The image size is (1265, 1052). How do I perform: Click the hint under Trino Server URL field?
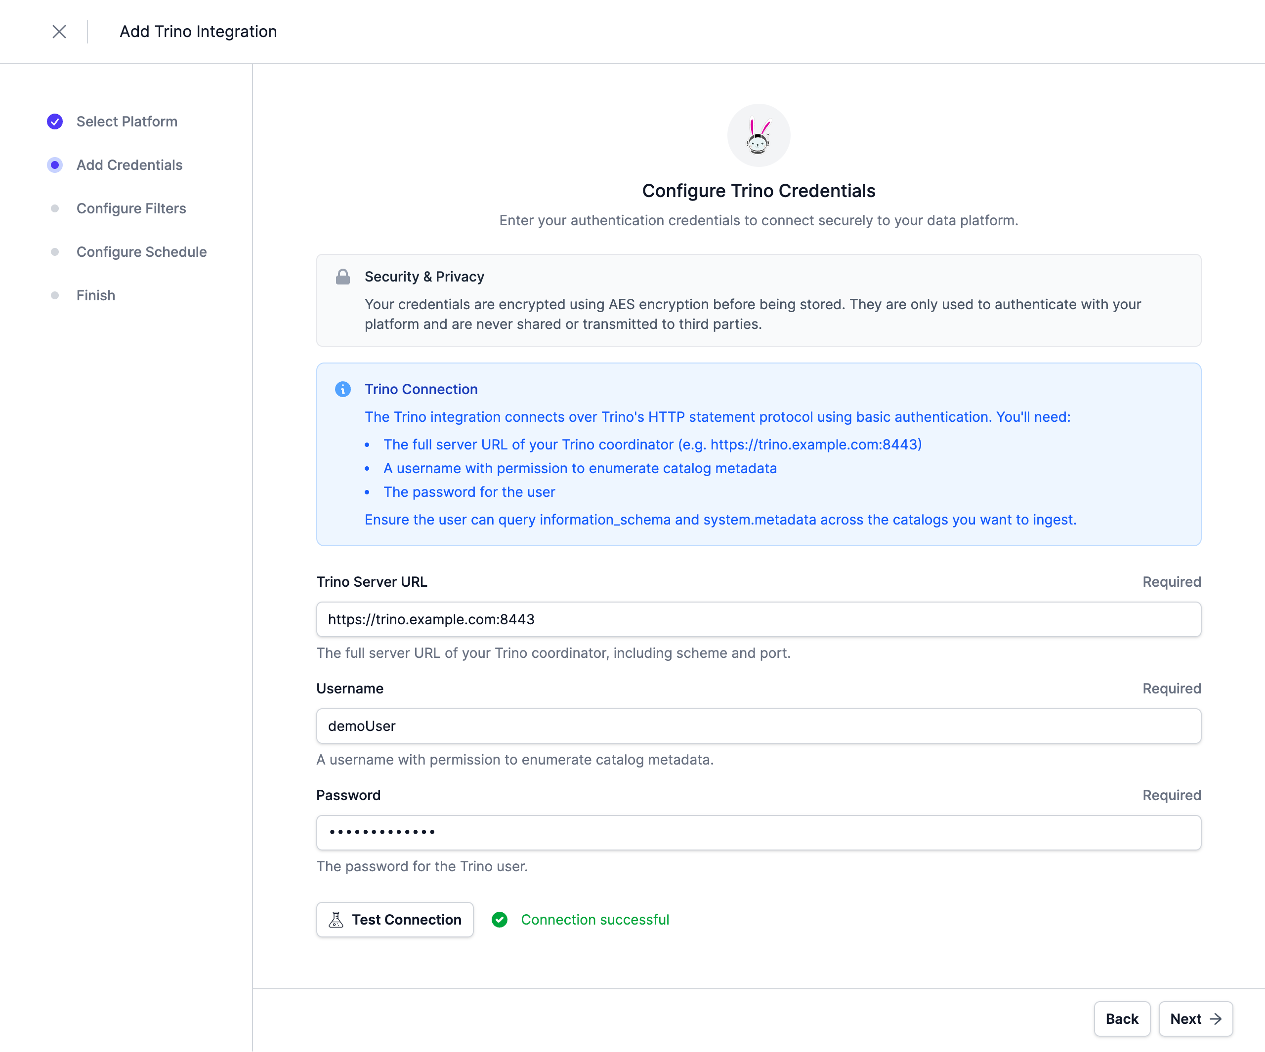tap(553, 653)
